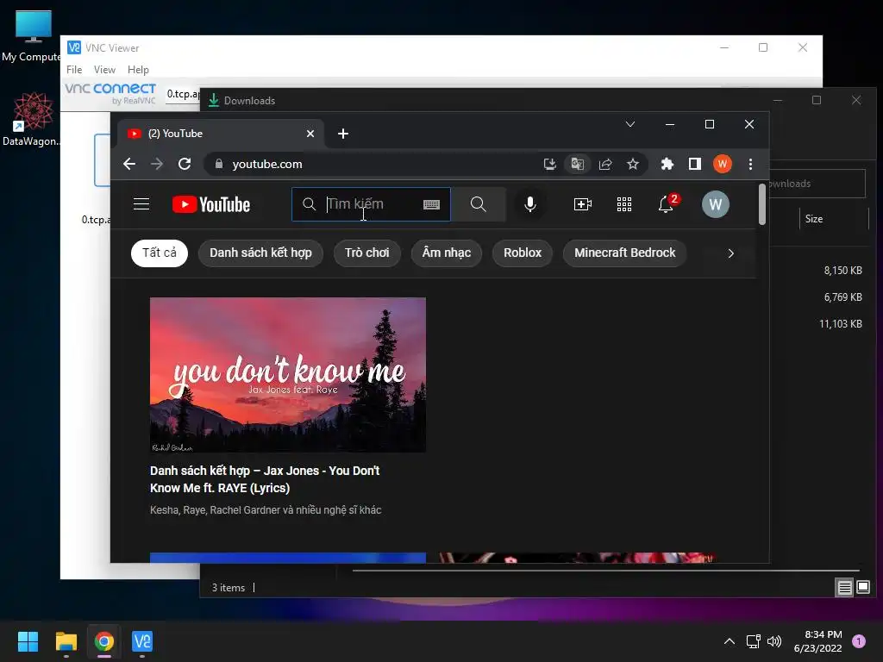Open File Explorer from taskbar

click(x=66, y=641)
